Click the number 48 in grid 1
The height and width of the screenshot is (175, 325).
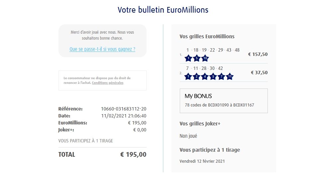pyautogui.click(x=237, y=50)
